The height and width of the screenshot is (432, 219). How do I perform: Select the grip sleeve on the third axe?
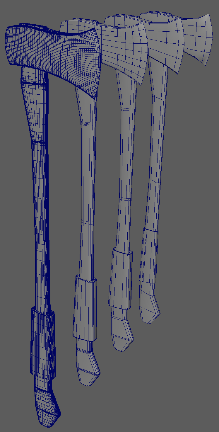[121, 278]
